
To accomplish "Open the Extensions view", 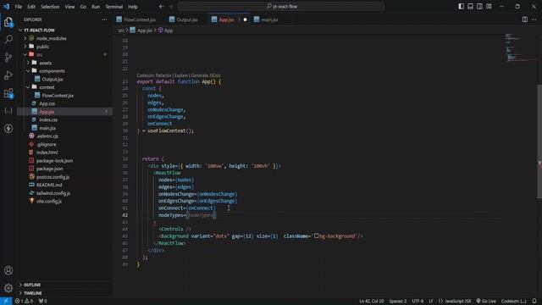I will 8,93.
